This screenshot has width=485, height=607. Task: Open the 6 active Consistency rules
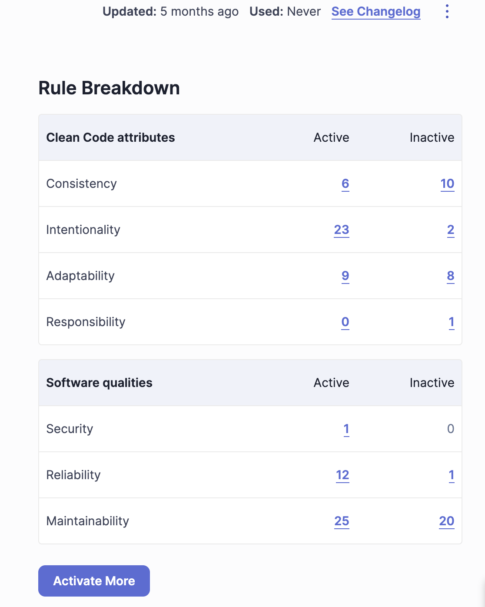pos(345,183)
